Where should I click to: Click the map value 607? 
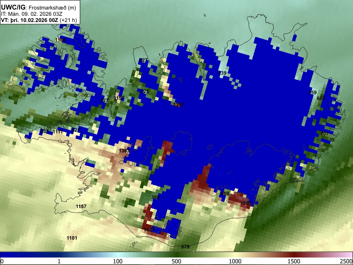321,98
